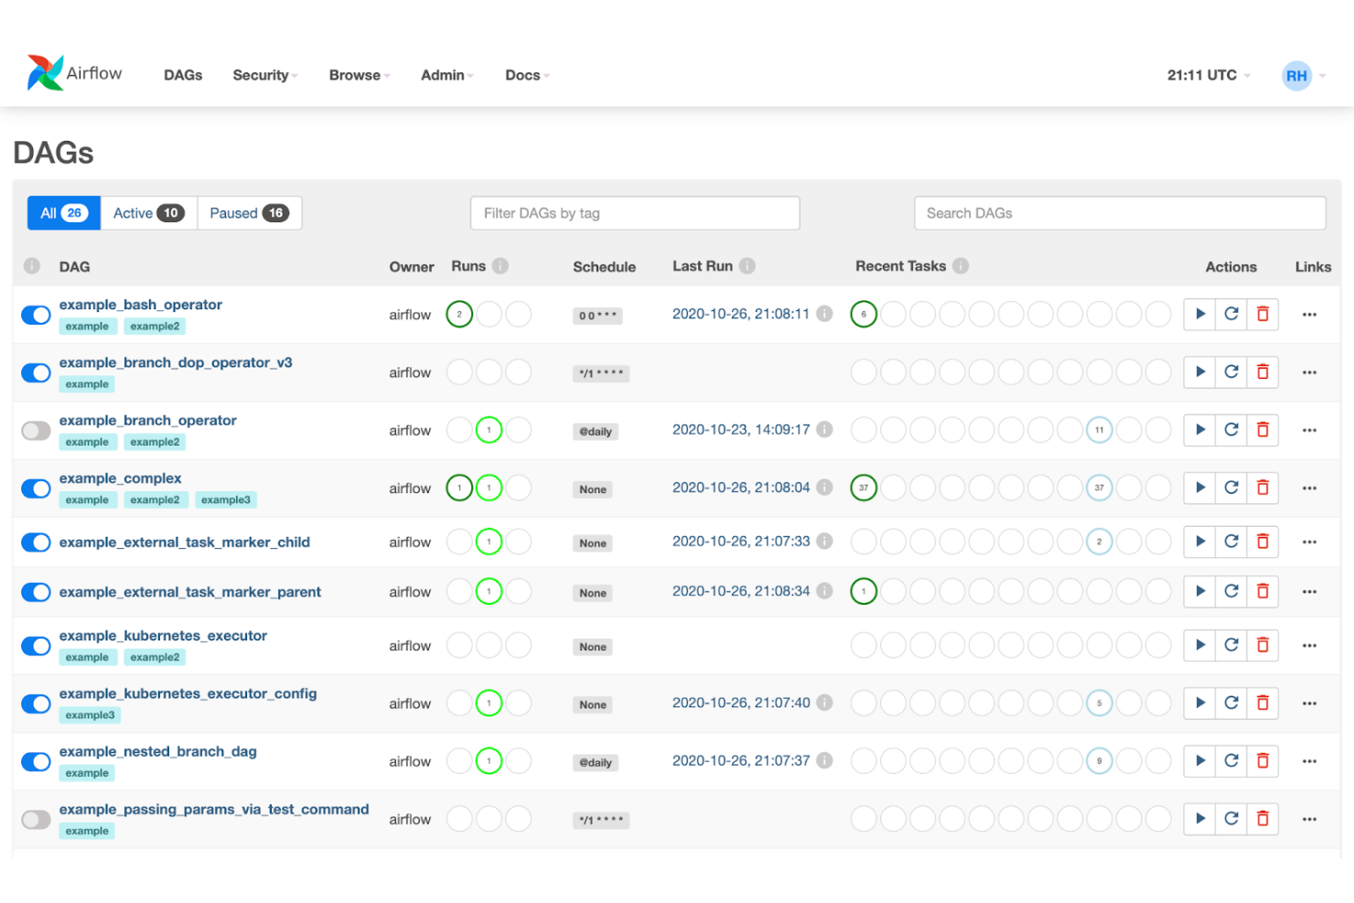
Task: Unpause the example_branch_operator DAG toggle
Action: pos(36,430)
